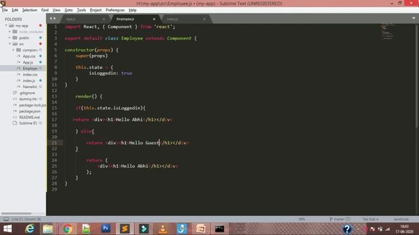The width and height of the screenshot is (419, 235).
Task: Open the Tools menu
Action: (81, 10)
